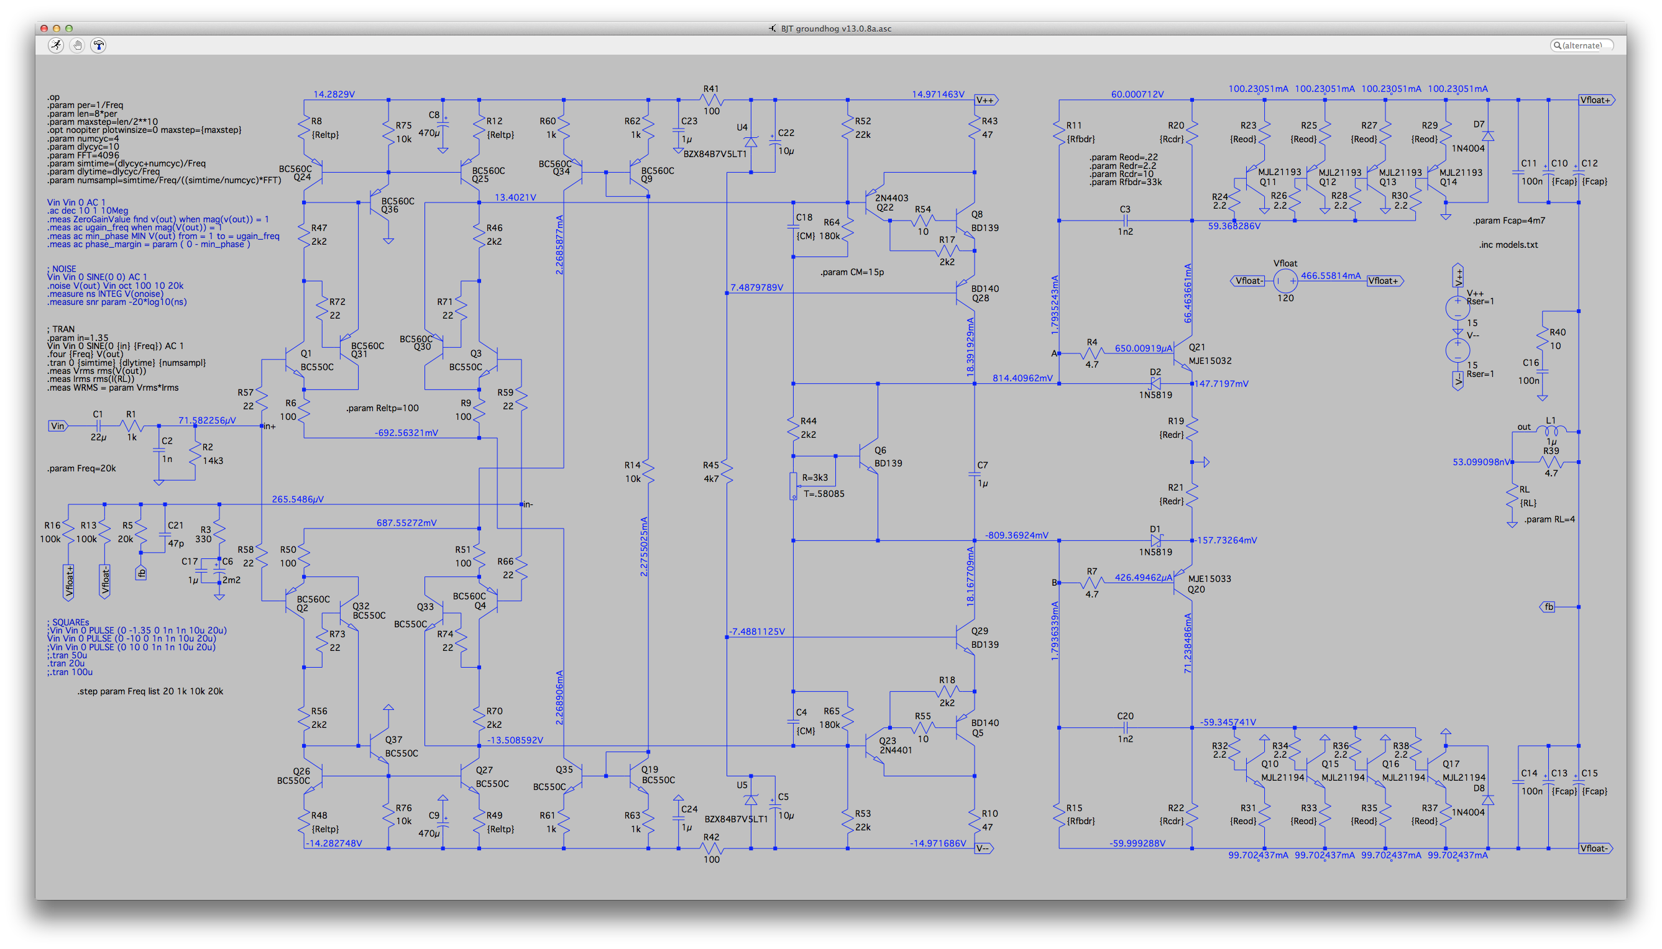Select transistor Q23 2N4401
The height and width of the screenshot is (949, 1662).
(x=874, y=745)
